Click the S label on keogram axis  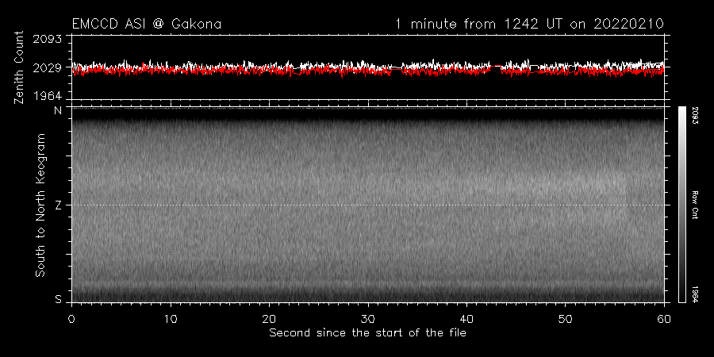coord(58,299)
